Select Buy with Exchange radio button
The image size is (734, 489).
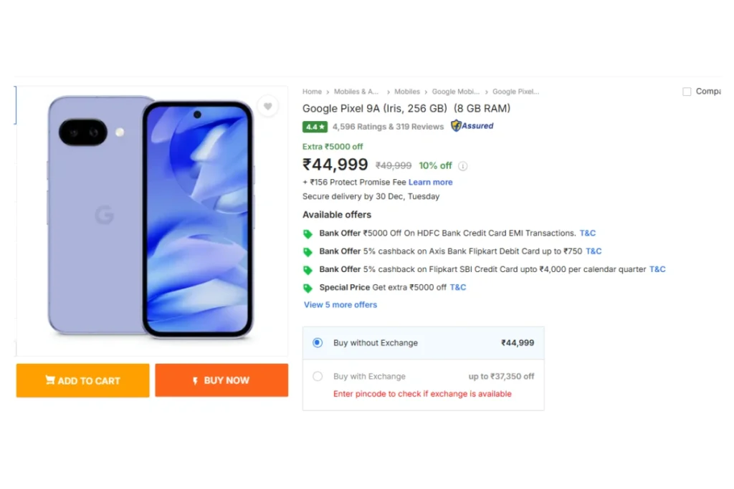point(318,377)
